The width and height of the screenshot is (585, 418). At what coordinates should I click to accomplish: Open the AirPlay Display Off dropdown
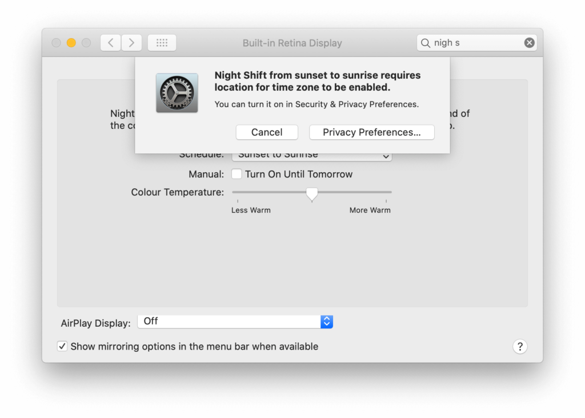(229, 322)
